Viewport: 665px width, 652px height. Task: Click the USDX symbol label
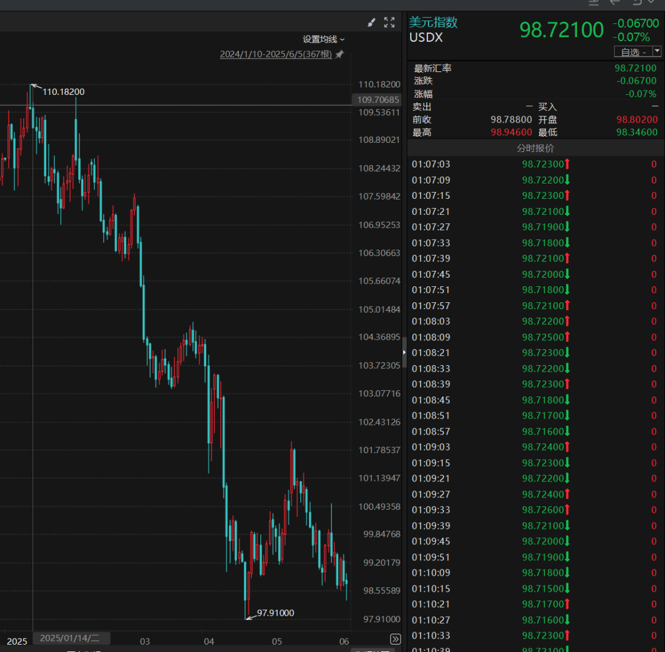click(426, 38)
